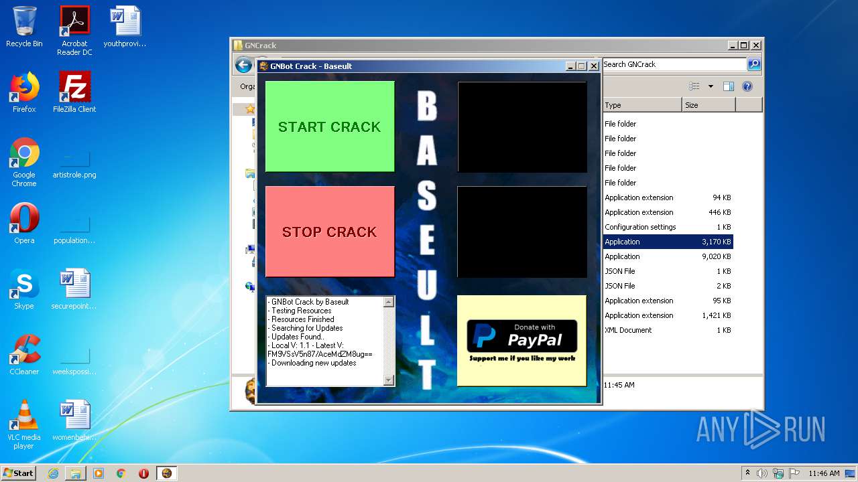Select the 'Downloading new updates' log line
This screenshot has height=482, width=858.
[312, 363]
